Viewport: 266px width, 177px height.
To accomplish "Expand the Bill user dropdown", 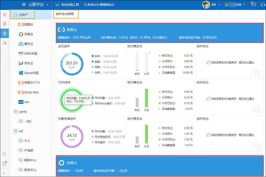I will click(219, 5).
